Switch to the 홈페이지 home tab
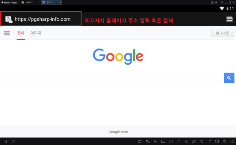The image size is (236, 145). (28, 2)
